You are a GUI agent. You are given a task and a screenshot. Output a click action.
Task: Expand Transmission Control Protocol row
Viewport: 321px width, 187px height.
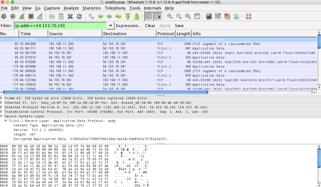click(2, 112)
